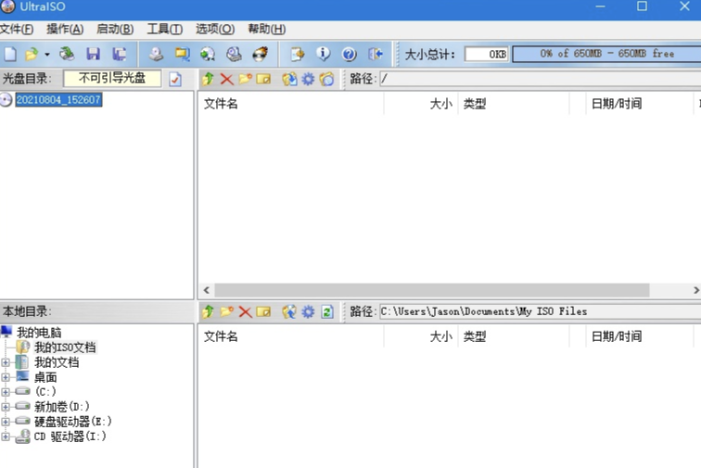Click the disc properties checkmark icon

point(175,79)
